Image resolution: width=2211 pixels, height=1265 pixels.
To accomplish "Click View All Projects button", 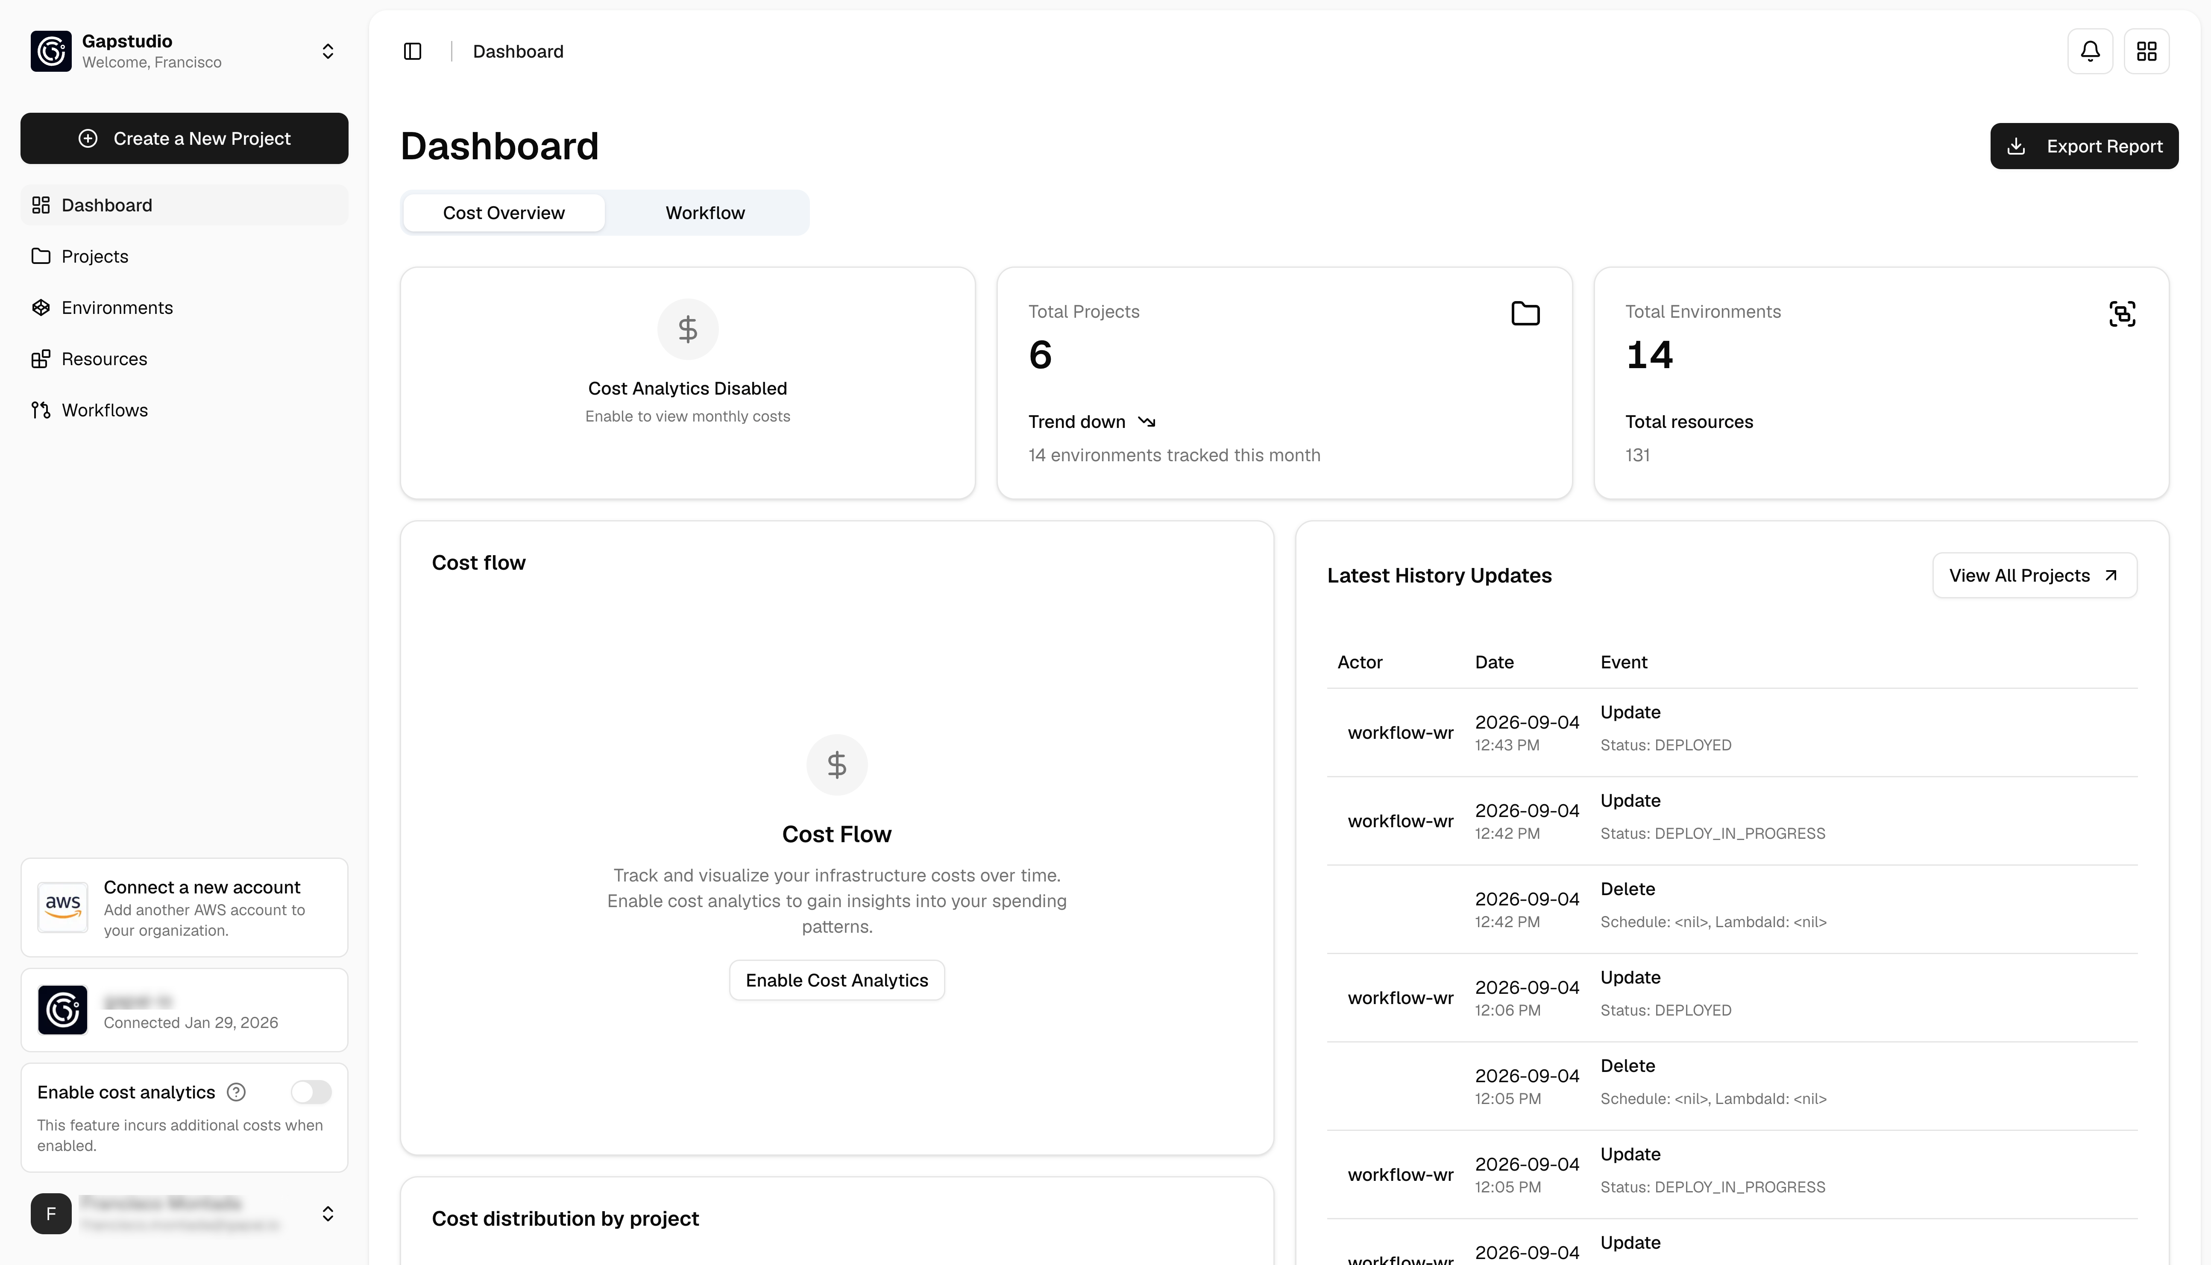I will pos(2035,576).
